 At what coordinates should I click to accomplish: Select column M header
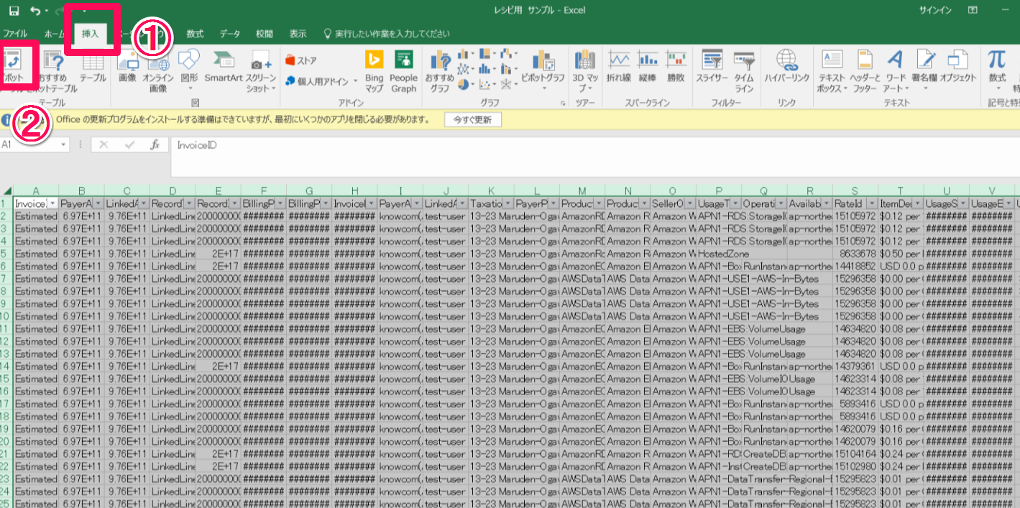pyautogui.click(x=582, y=191)
